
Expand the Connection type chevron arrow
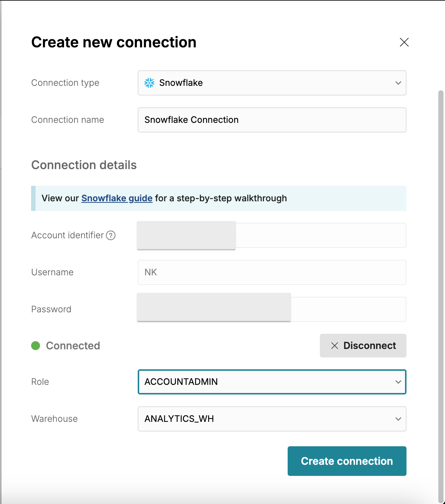pos(398,83)
